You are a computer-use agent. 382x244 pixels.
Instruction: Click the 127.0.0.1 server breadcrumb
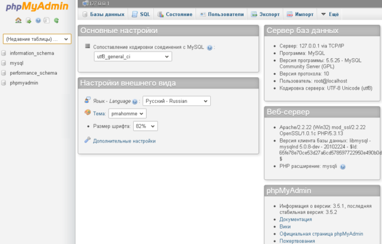click(99, 4)
